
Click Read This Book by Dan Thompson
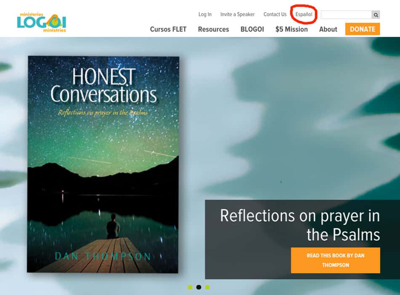pyautogui.click(x=336, y=261)
